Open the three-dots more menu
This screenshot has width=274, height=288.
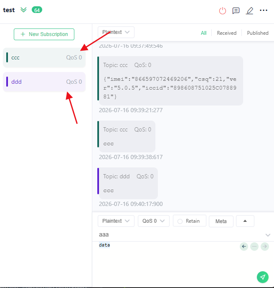tap(264, 10)
